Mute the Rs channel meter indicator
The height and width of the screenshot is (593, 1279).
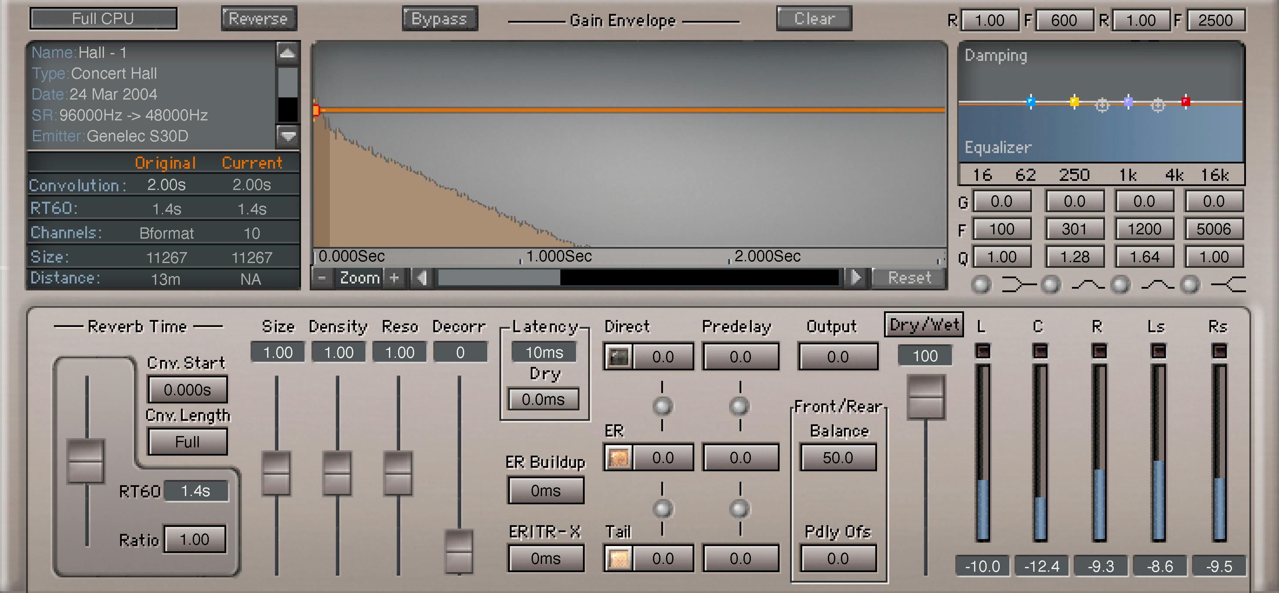[1219, 351]
